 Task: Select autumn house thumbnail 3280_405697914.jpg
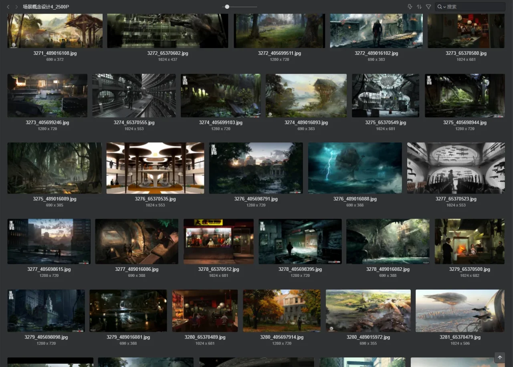[x=282, y=311]
